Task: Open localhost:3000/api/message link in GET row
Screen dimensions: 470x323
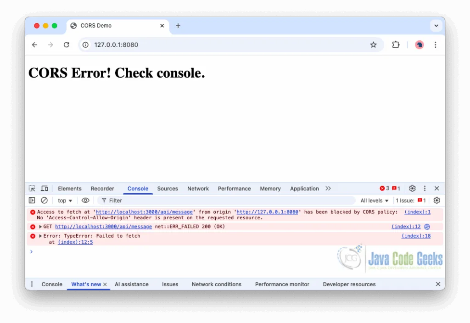Action: coord(103,227)
